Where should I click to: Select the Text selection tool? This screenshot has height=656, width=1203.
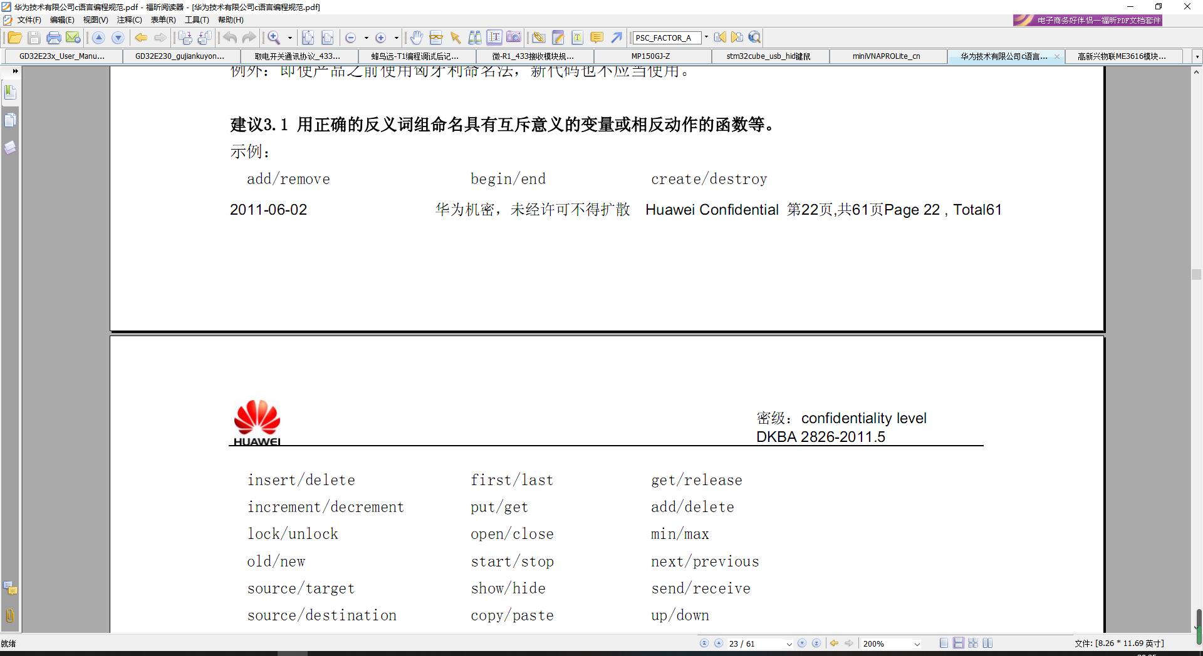(x=494, y=38)
